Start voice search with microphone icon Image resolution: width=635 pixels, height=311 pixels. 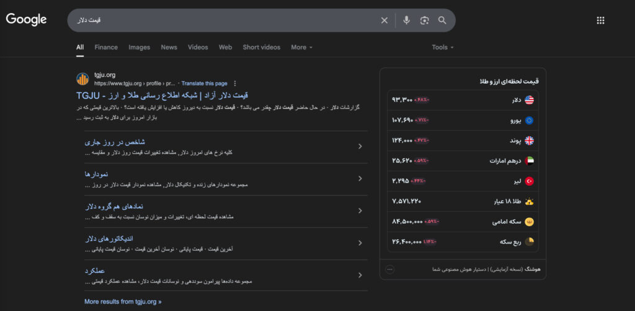click(406, 20)
